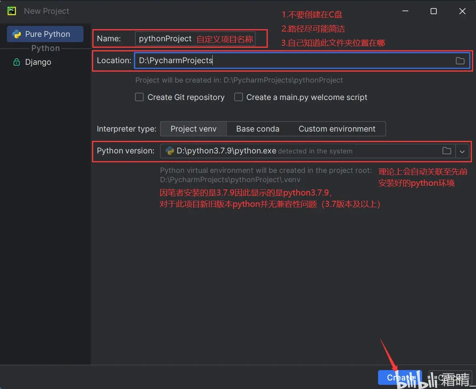
Task: Expand Python version dropdown arrow
Action: (x=462, y=151)
